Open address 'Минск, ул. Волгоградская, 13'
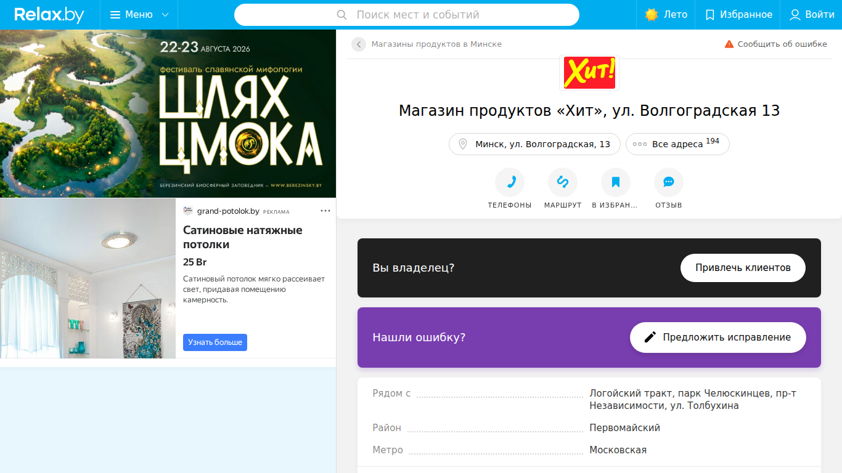 (535, 144)
